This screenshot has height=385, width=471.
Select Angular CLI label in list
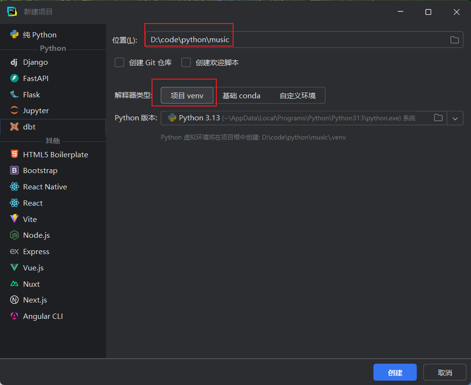click(43, 316)
